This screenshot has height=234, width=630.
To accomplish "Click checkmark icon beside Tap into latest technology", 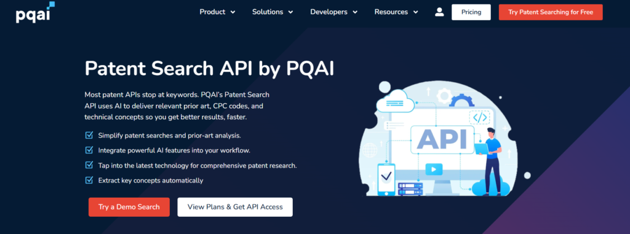I will pos(89,165).
